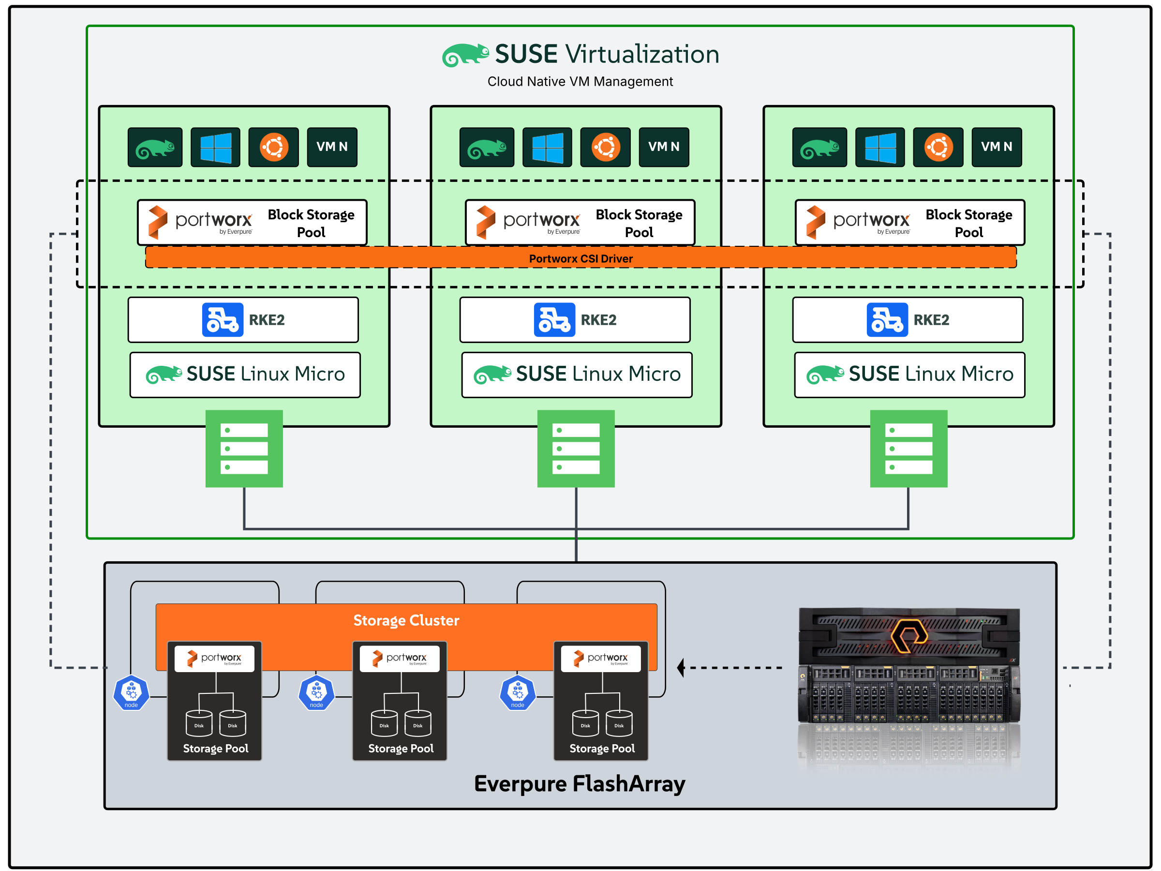The width and height of the screenshot is (1161, 871).
Task: Click the leftmost Kubernetes node icon
Action: 131,692
